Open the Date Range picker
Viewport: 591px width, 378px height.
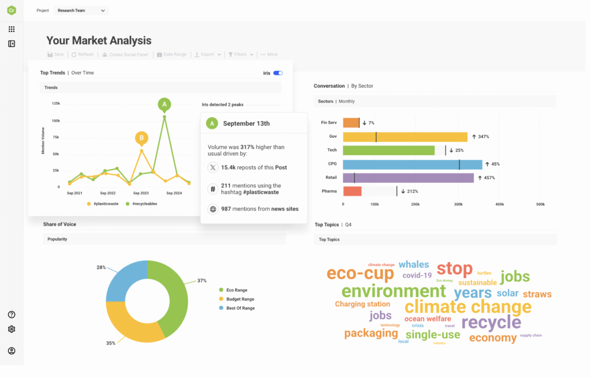[x=171, y=55]
